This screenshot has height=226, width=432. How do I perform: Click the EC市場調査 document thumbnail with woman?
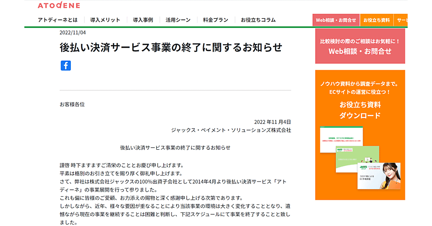point(379,176)
